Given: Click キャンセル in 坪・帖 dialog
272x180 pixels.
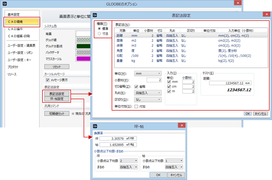Looking at the screenshot, I should 176,175.
